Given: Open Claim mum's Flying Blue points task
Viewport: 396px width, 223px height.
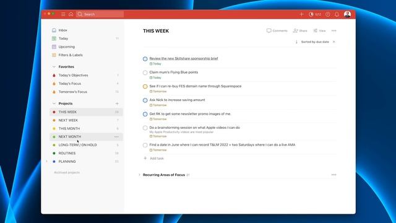Looking at the screenshot, I should [174, 72].
